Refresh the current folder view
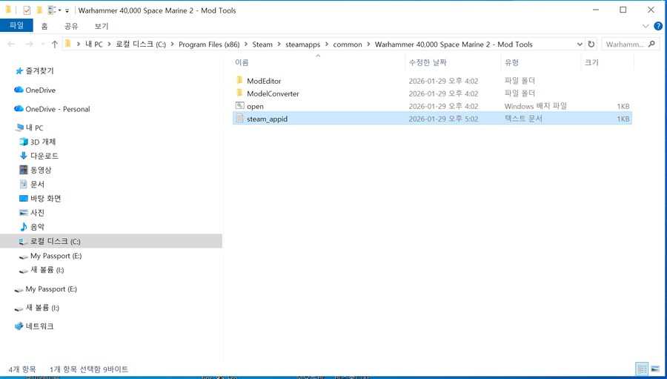Screen dimensions: 667x379 click(591, 45)
